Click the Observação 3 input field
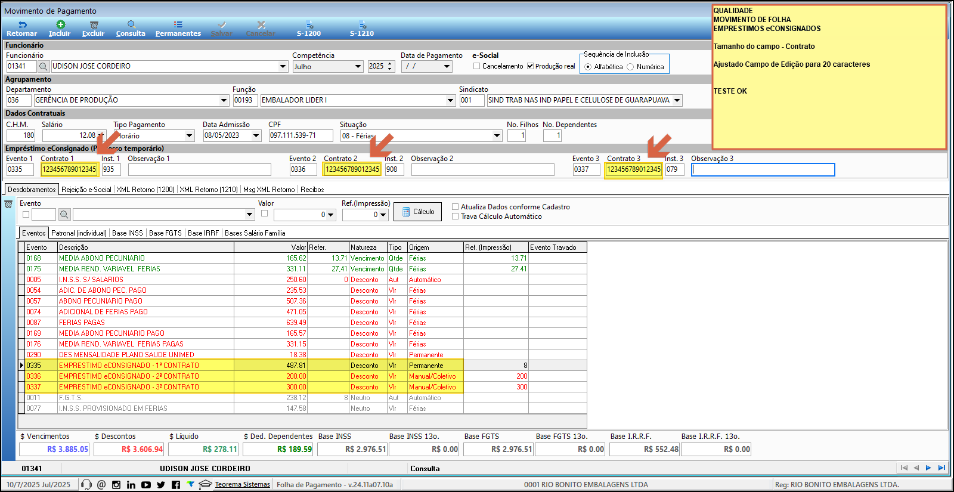954x492 pixels. [763, 169]
